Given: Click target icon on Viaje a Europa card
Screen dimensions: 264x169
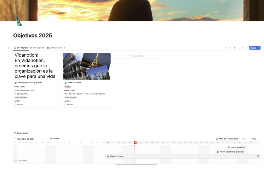Looking at the screenshot, I should tap(66, 83).
